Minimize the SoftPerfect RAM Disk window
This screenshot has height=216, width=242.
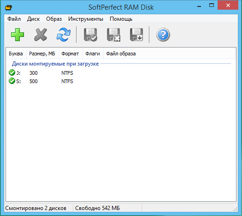tap(199, 6)
